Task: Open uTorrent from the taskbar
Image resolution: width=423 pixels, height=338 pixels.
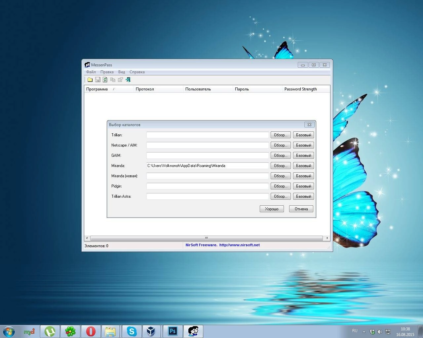Action: [x=50, y=331]
